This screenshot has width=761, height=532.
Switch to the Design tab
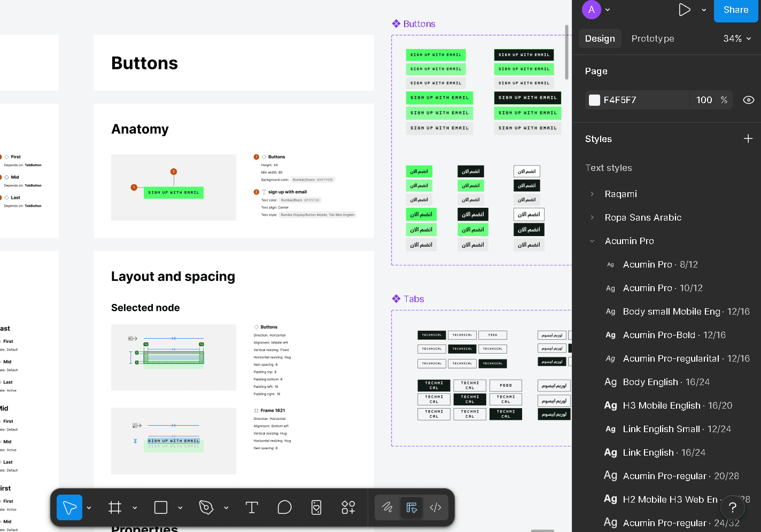(600, 38)
